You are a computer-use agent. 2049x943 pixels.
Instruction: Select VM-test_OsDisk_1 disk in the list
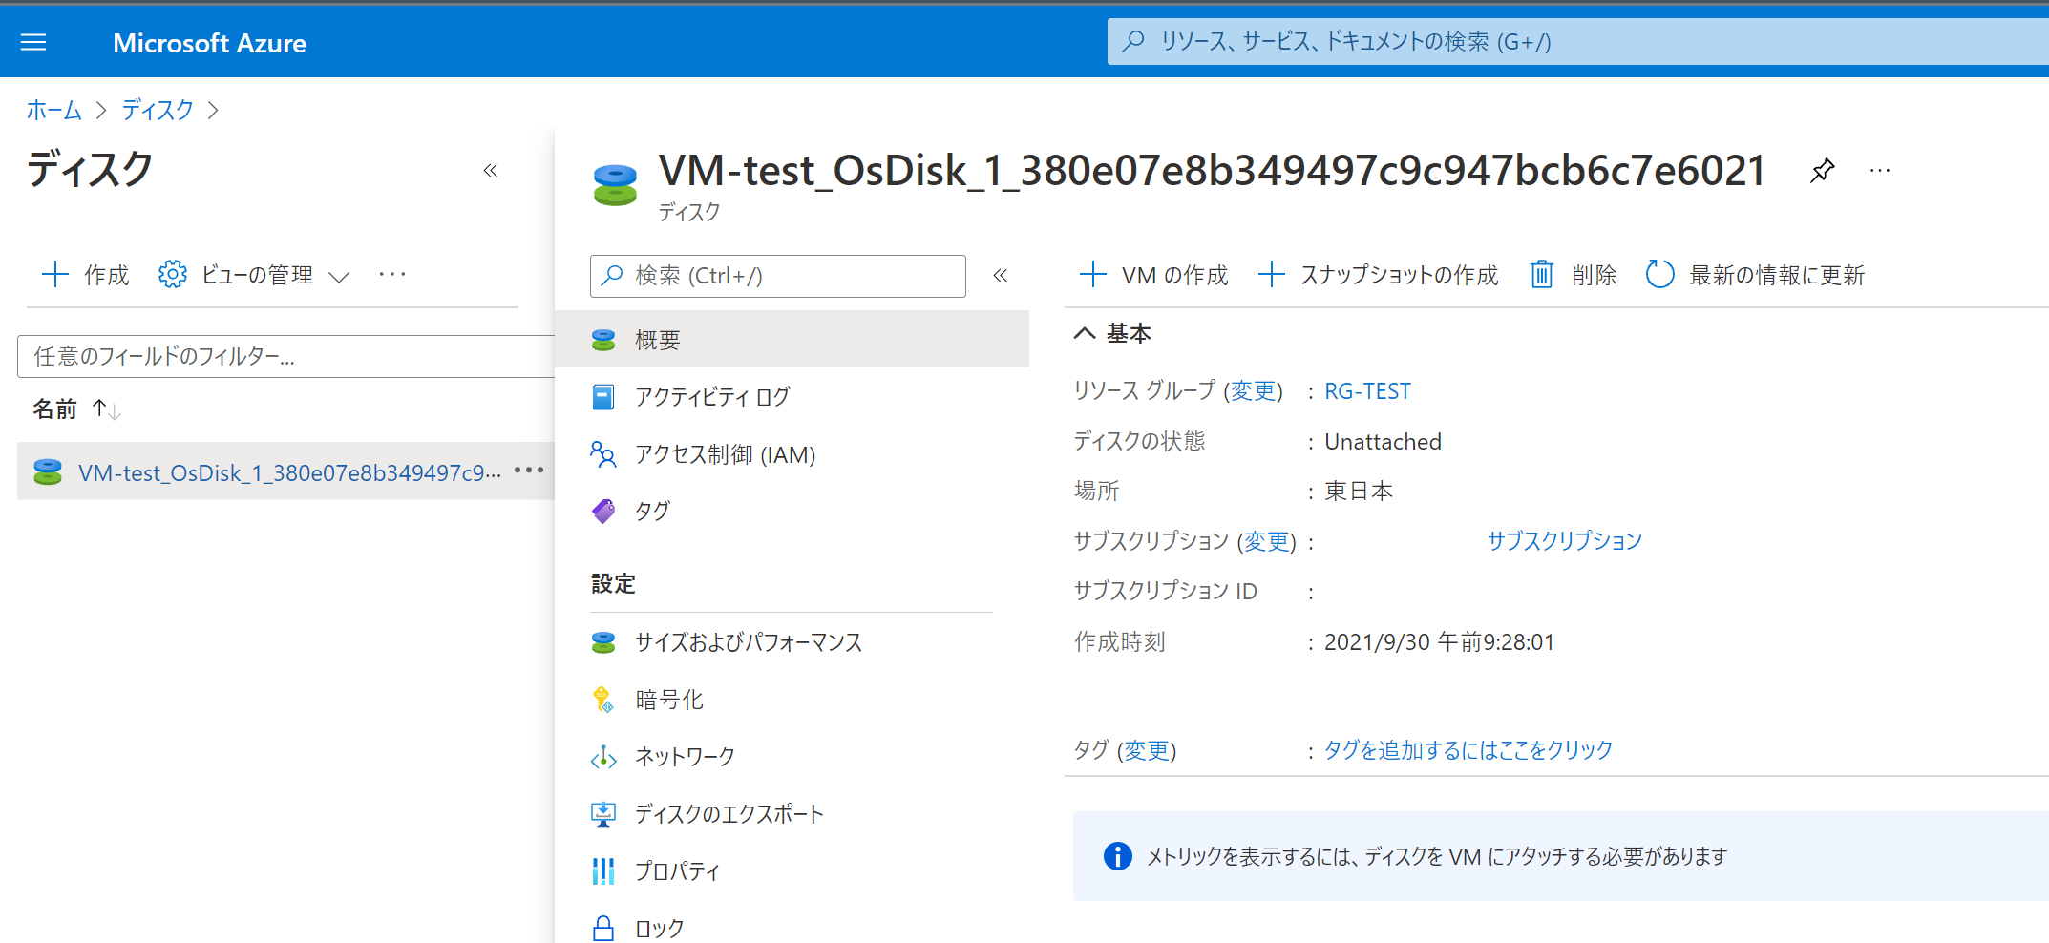tap(289, 472)
